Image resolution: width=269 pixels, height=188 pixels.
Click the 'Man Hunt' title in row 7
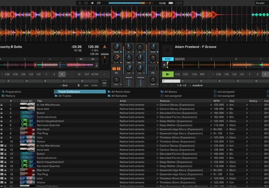(43, 129)
